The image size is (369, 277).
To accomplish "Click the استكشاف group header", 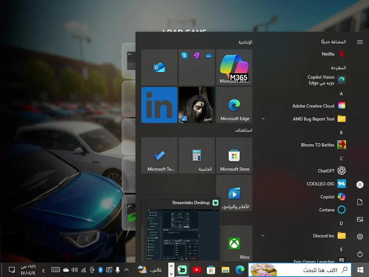I will [243, 130].
